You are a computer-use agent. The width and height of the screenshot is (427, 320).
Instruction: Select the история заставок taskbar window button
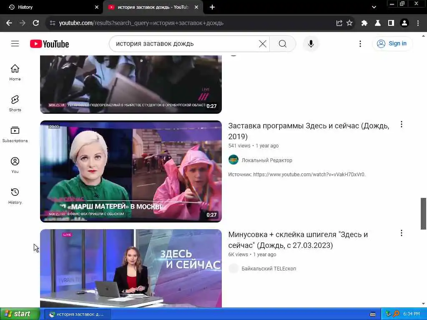pos(77,314)
